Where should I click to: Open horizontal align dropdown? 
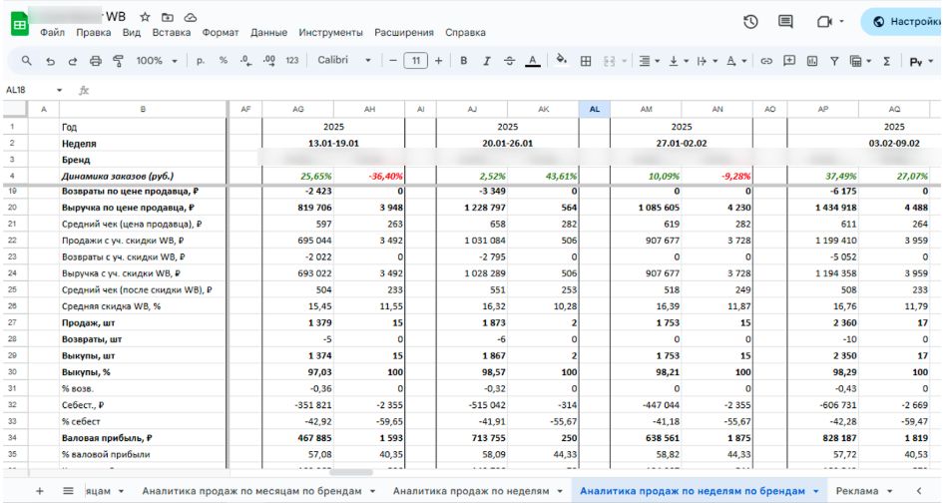(649, 60)
